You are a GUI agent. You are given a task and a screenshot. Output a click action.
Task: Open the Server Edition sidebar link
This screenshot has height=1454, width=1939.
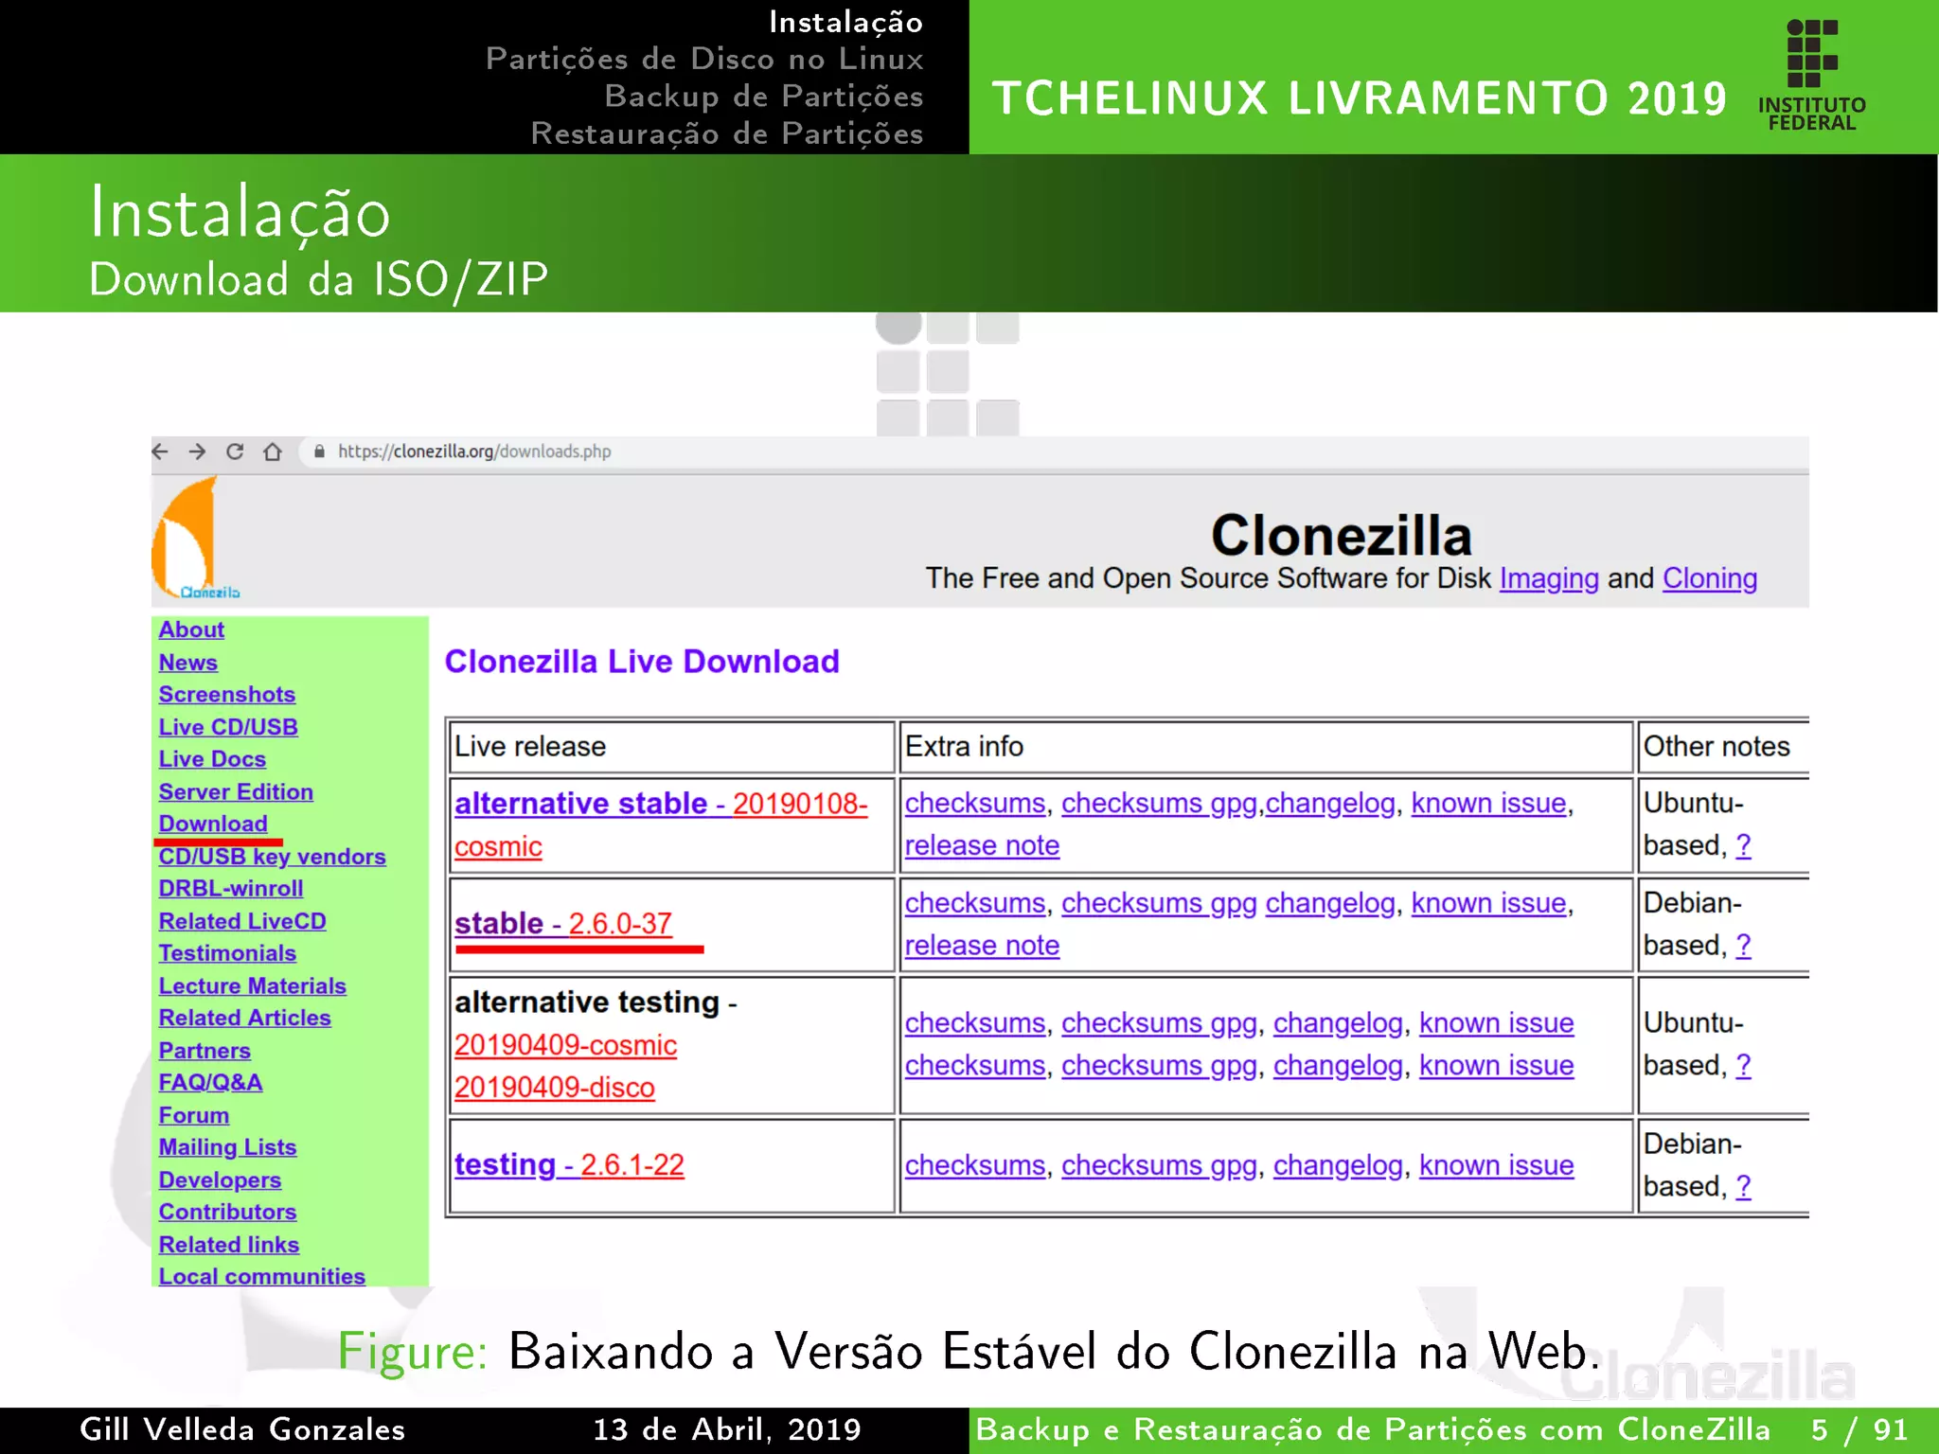(x=236, y=791)
